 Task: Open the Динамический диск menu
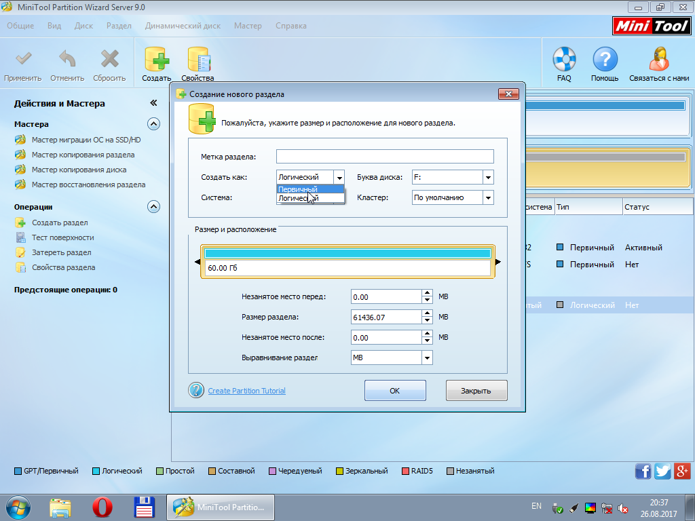point(183,26)
